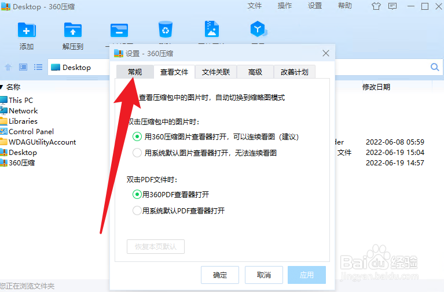The height and width of the screenshot is (292, 444).
Task: Click the 名称 column header sort arrow
Action: [1, 87]
